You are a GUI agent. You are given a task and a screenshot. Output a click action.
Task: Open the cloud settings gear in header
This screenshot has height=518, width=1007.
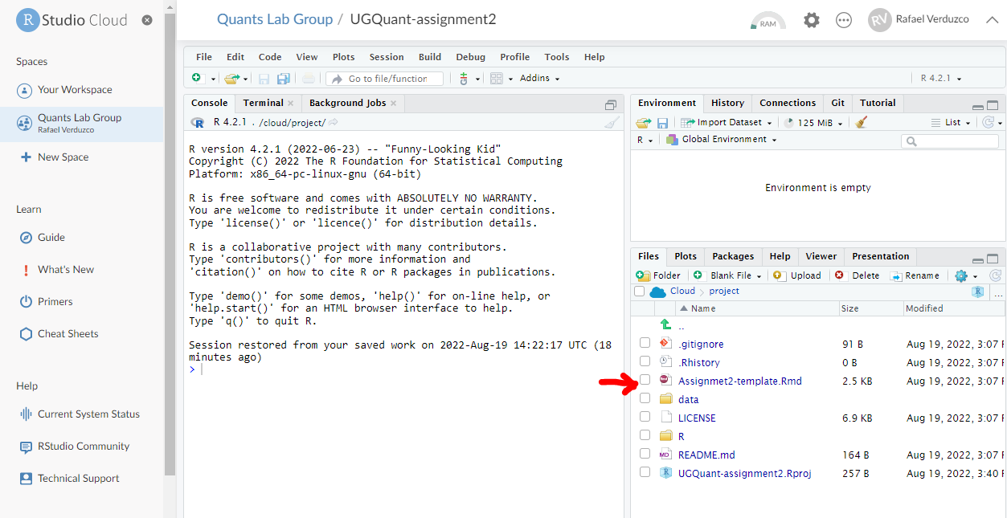click(x=812, y=20)
